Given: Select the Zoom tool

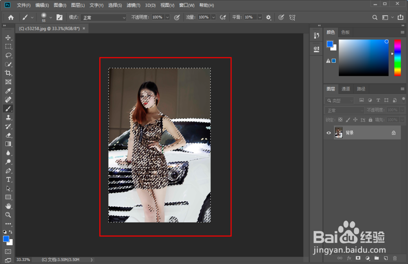Looking at the screenshot, I should pyautogui.click(x=8, y=215).
